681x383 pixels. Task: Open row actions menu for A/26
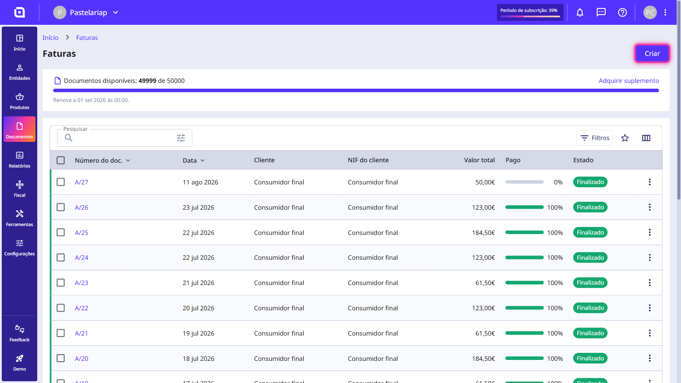650,207
